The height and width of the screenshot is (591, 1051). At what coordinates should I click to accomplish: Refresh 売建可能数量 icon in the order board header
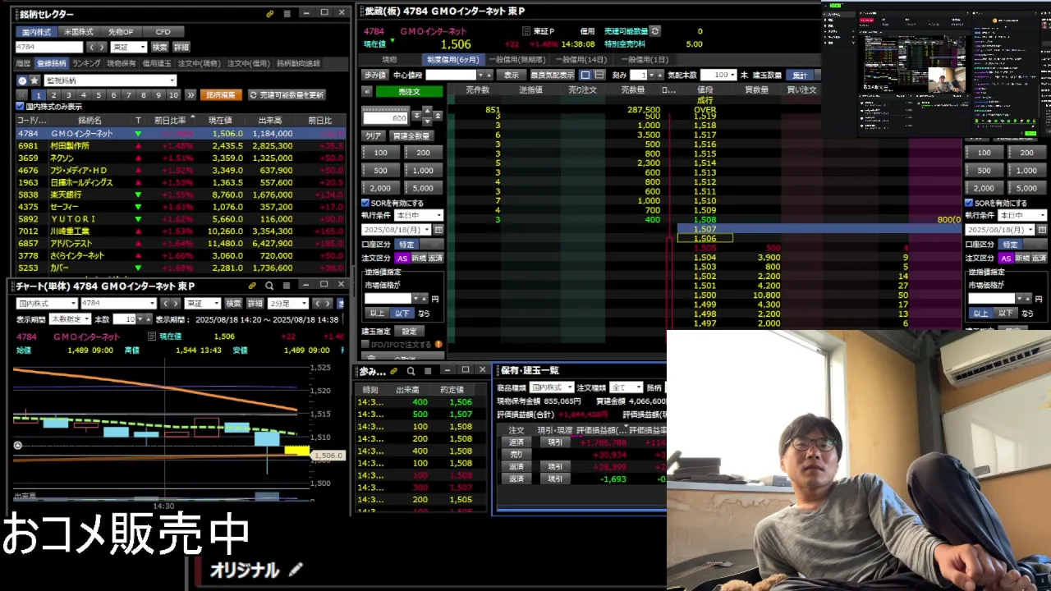click(x=655, y=31)
